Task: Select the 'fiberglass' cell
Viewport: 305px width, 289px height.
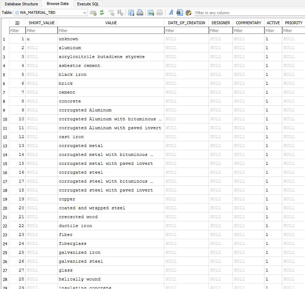Action: [111, 243]
